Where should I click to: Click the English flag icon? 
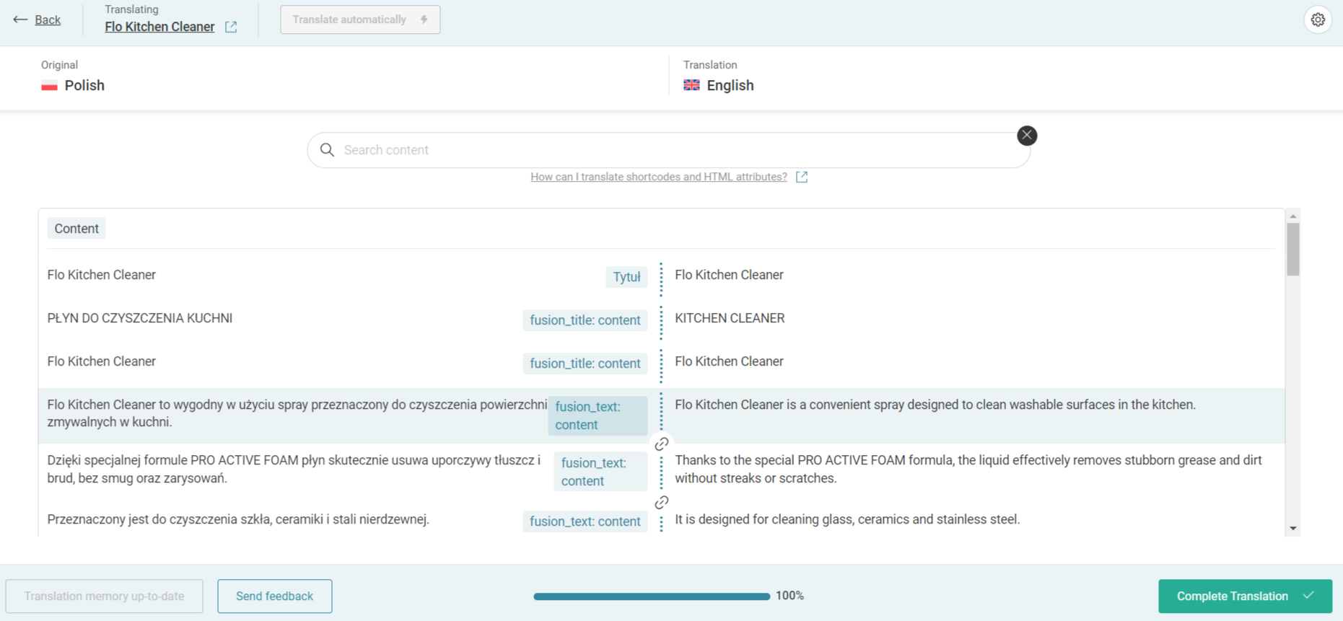pyautogui.click(x=691, y=85)
